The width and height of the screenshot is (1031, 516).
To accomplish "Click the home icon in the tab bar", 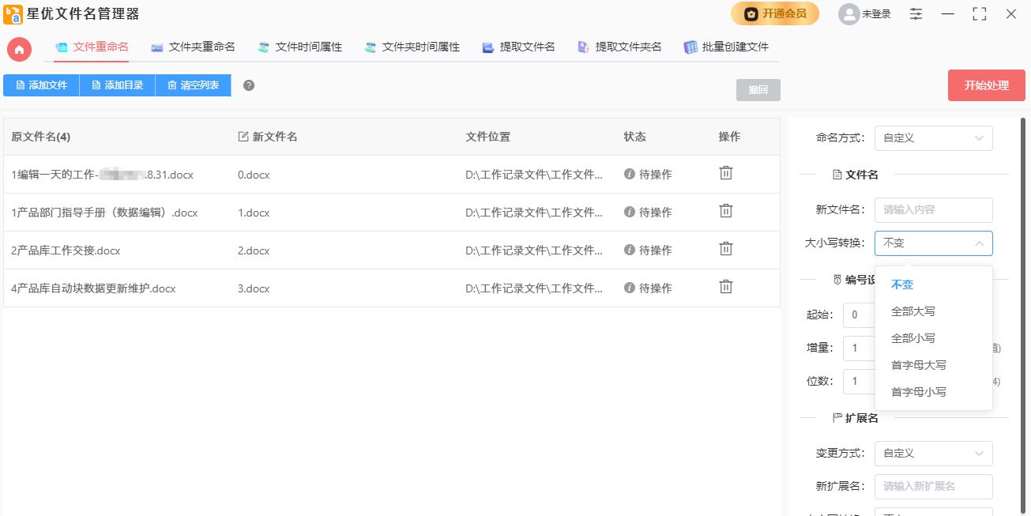I will pyautogui.click(x=19, y=47).
